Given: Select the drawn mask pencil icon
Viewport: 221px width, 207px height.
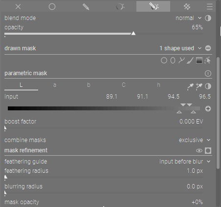Looking at the screenshot, I should tap(86, 7).
